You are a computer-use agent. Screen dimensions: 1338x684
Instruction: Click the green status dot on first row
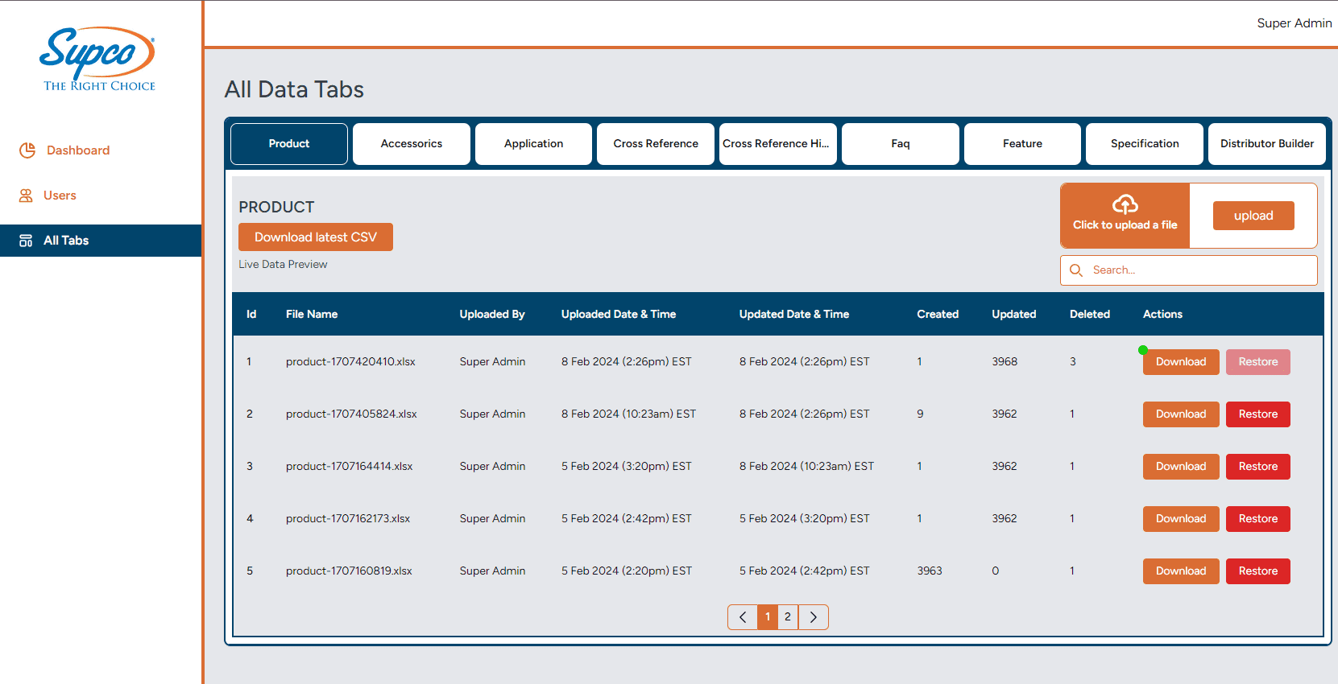point(1143,350)
